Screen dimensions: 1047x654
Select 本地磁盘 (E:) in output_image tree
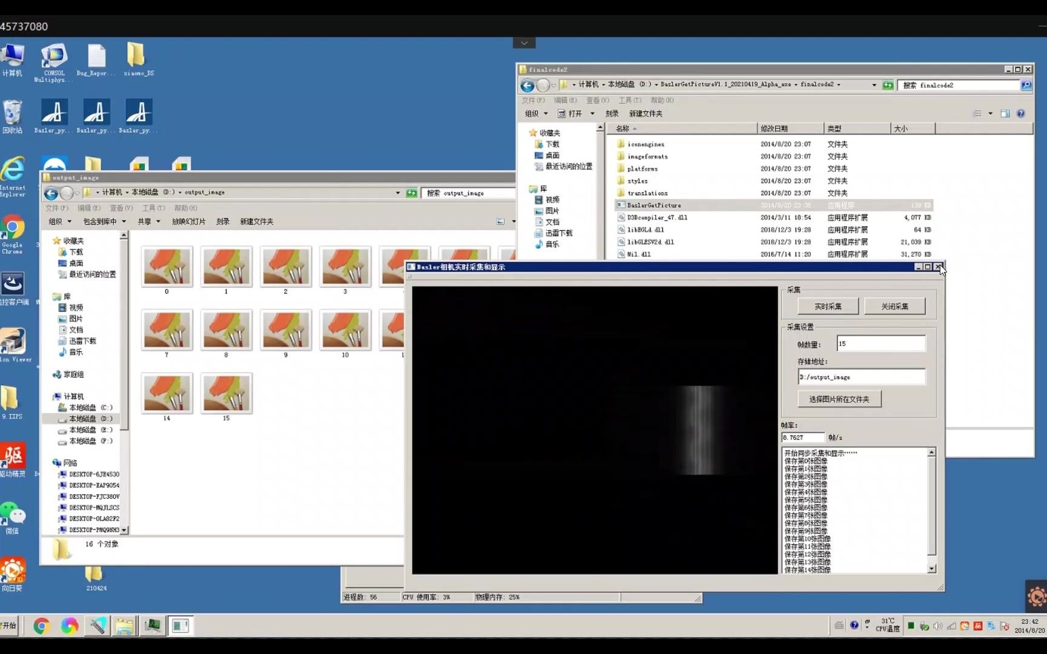coord(85,430)
